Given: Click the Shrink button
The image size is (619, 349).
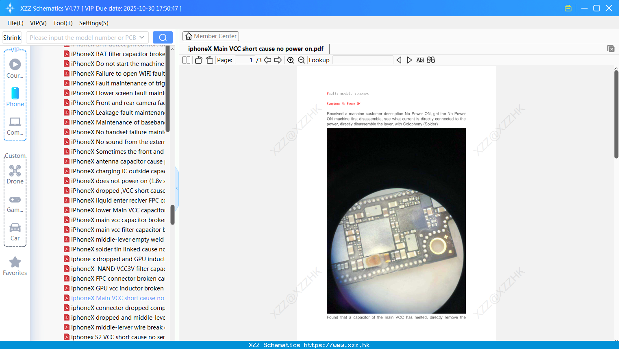Looking at the screenshot, I should click(x=12, y=37).
